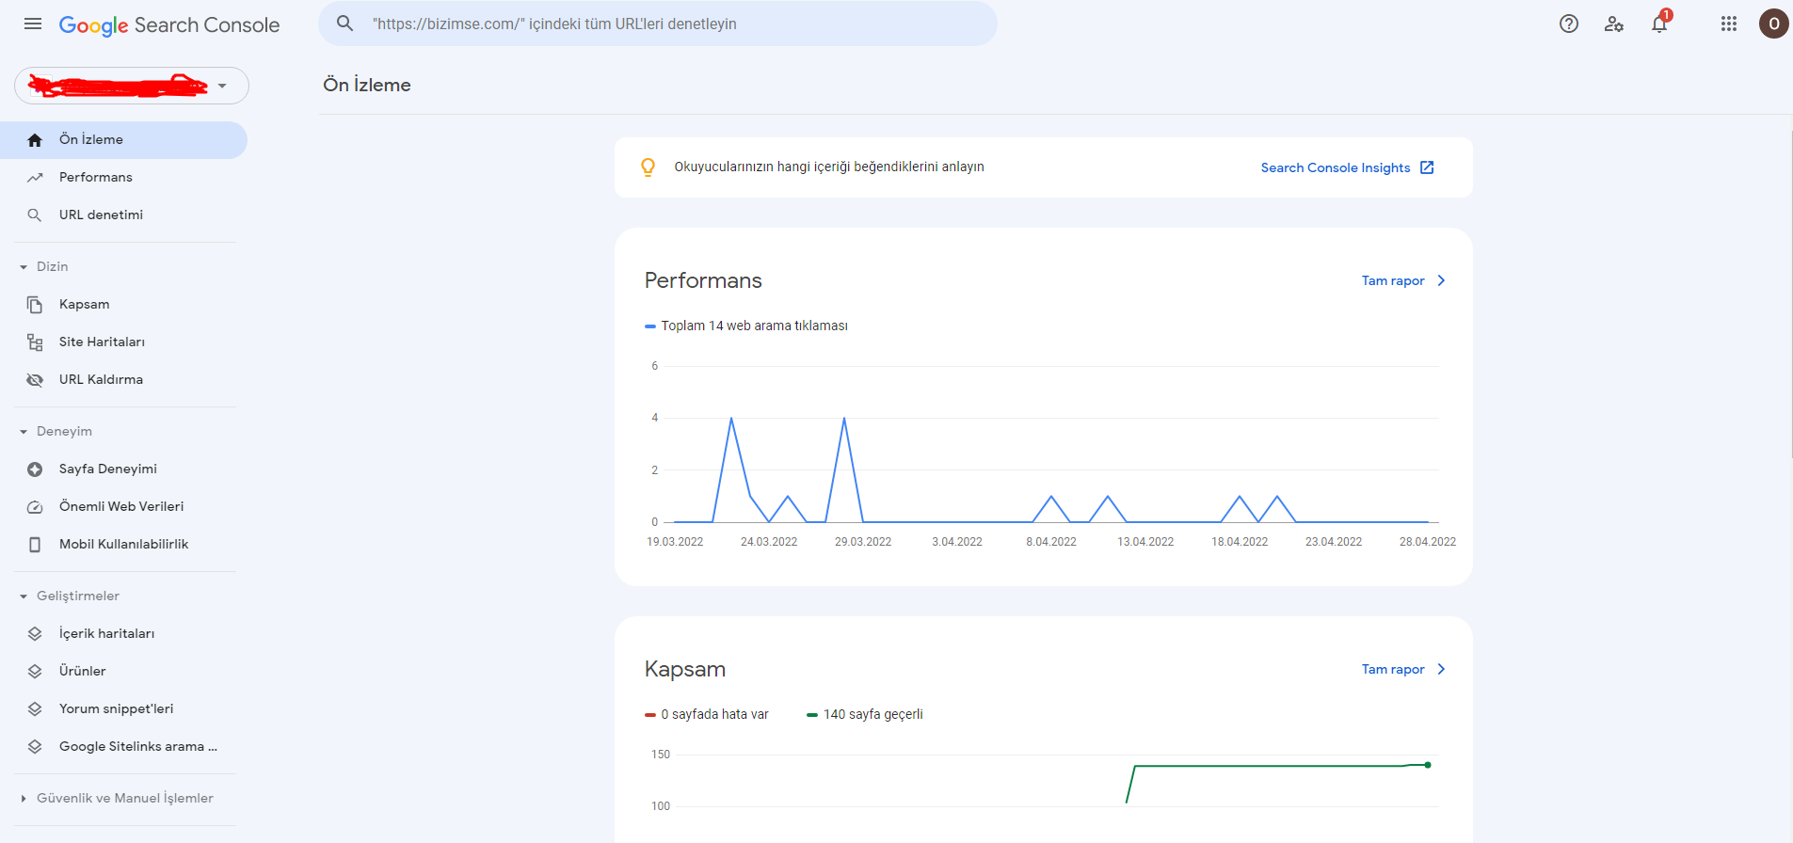
Task: Open Önemli Web Verileri report
Action: click(123, 507)
